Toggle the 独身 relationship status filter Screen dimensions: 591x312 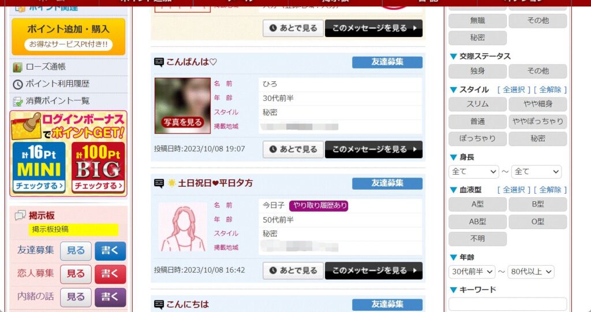477,71
